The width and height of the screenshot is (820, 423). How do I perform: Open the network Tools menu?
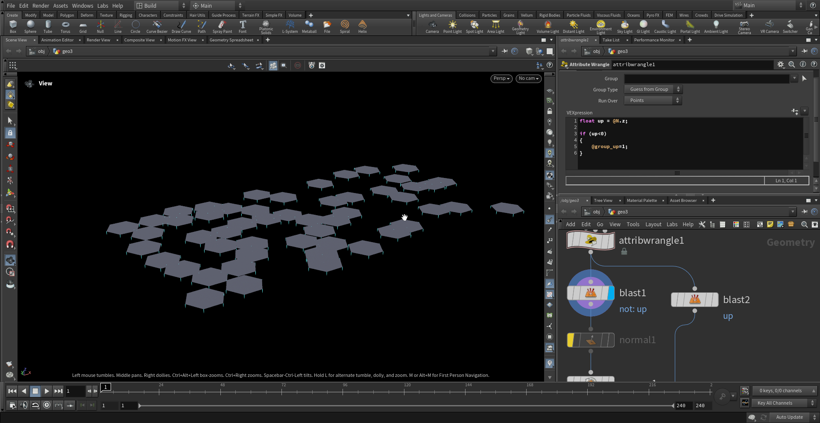(x=633, y=225)
